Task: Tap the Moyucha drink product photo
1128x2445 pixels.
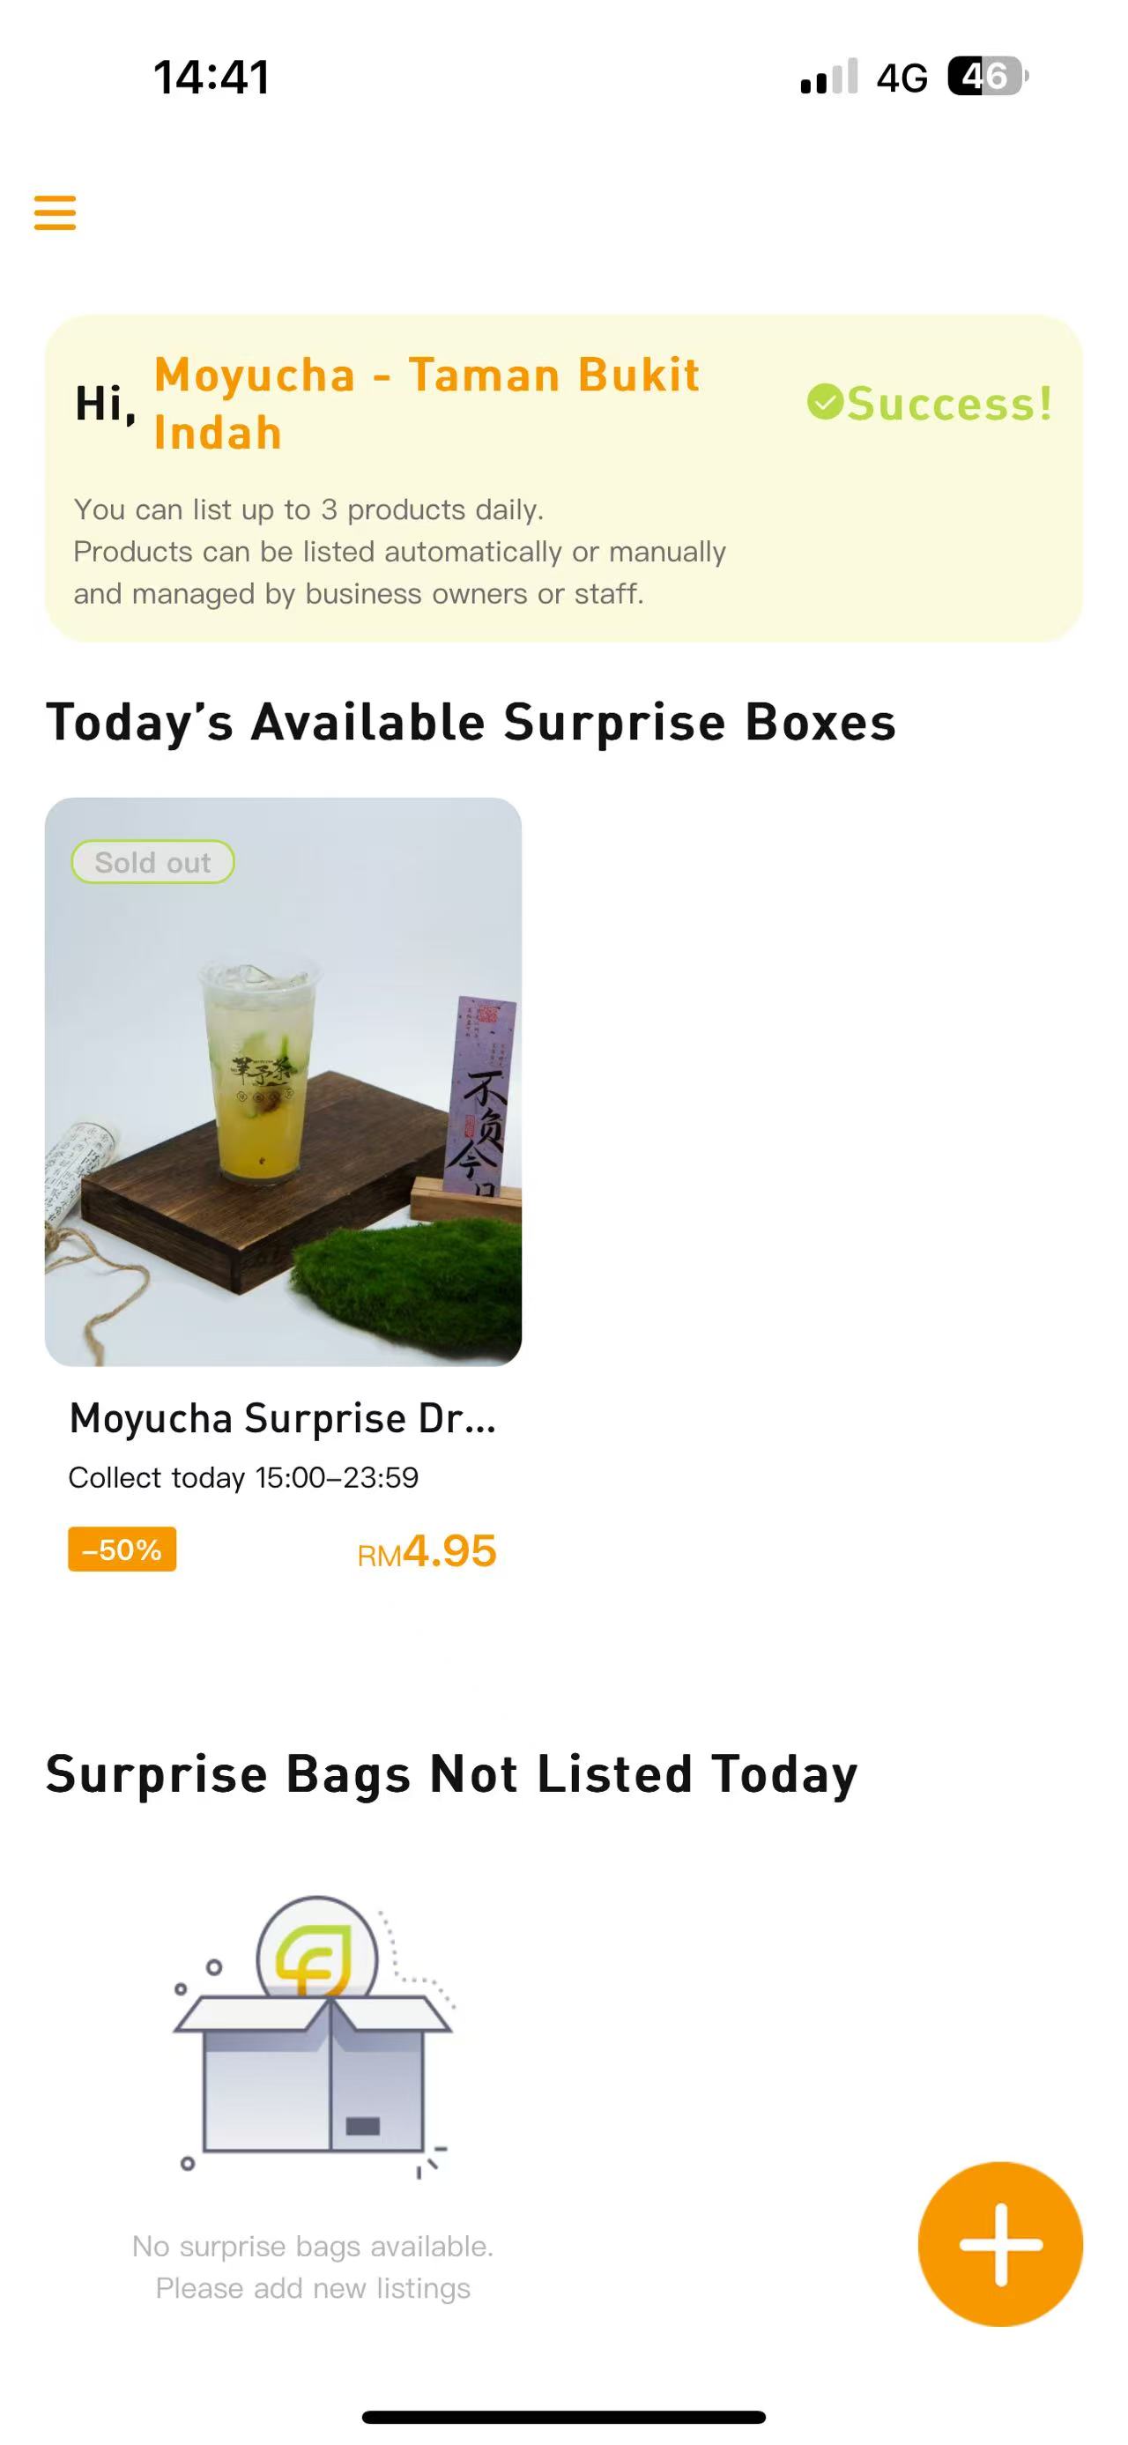Action: click(283, 1082)
